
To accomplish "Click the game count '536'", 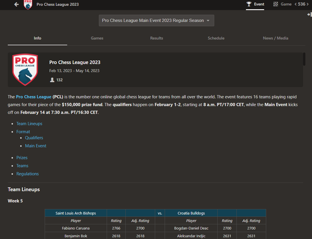I will pyautogui.click(x=301, y=4).
